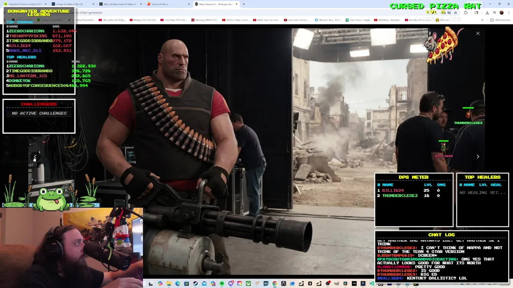The width and height of the screenshot is (513, 288).
Task: Bookmark this page with star icon
Action: [455, 12]
